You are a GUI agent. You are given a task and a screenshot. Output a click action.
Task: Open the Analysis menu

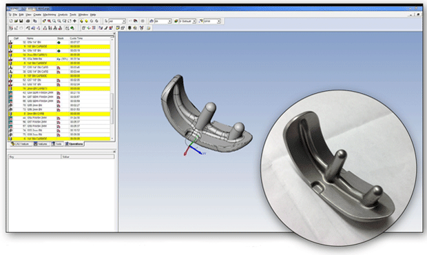(63, 14)
